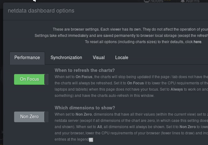Click the 'netdata dashboard options' title
This screenshot has height=145, width=208.
41,11
